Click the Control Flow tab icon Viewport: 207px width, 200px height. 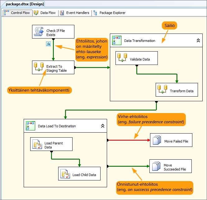coord(7,13)
